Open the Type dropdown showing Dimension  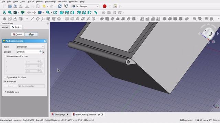point(30,47)
